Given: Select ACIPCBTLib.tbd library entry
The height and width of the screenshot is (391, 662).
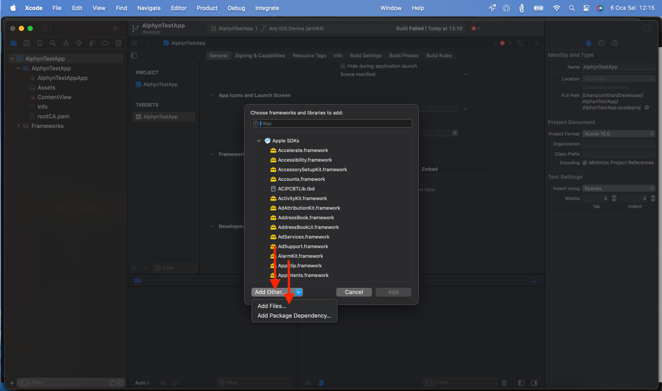Looking at the screenshot, I should pos(296,189).
